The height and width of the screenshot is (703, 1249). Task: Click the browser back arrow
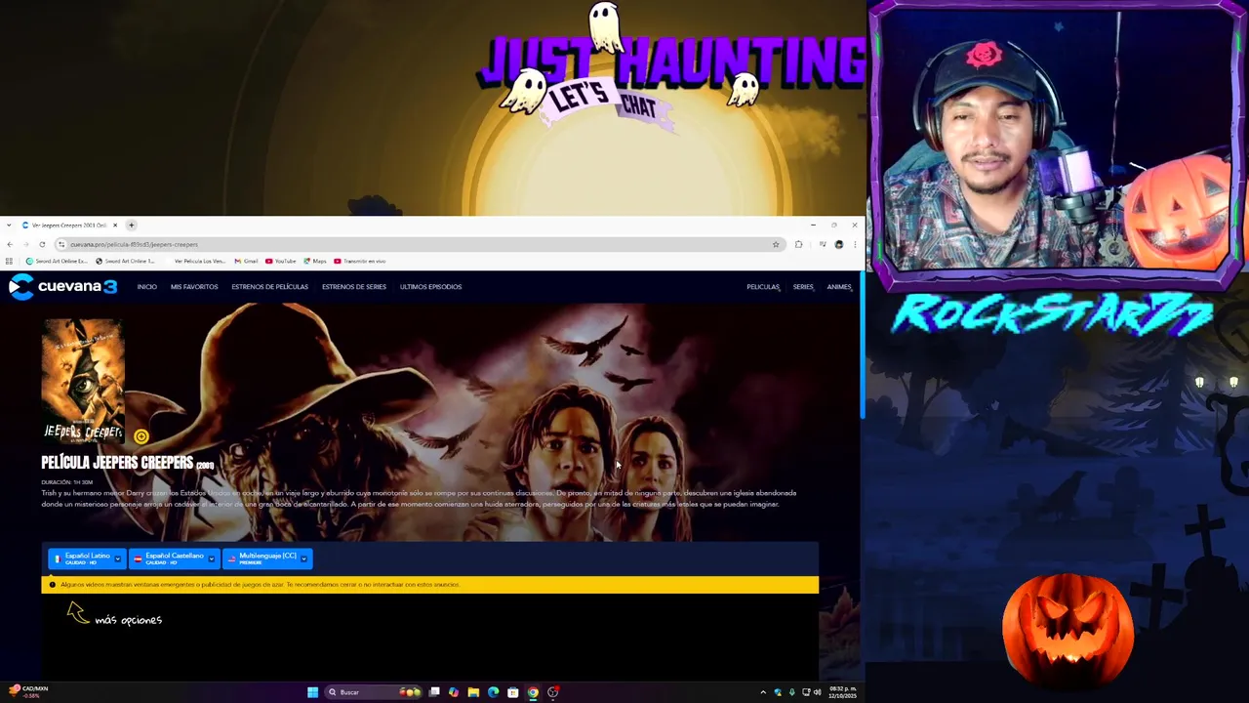click(x=10, y=244)
